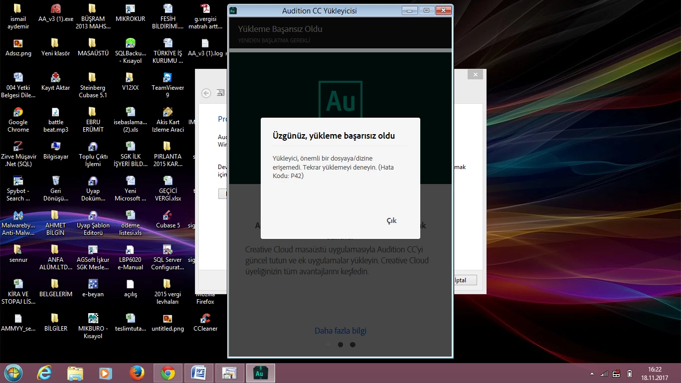Click the Audition Au icon in the taskbar

260,373
